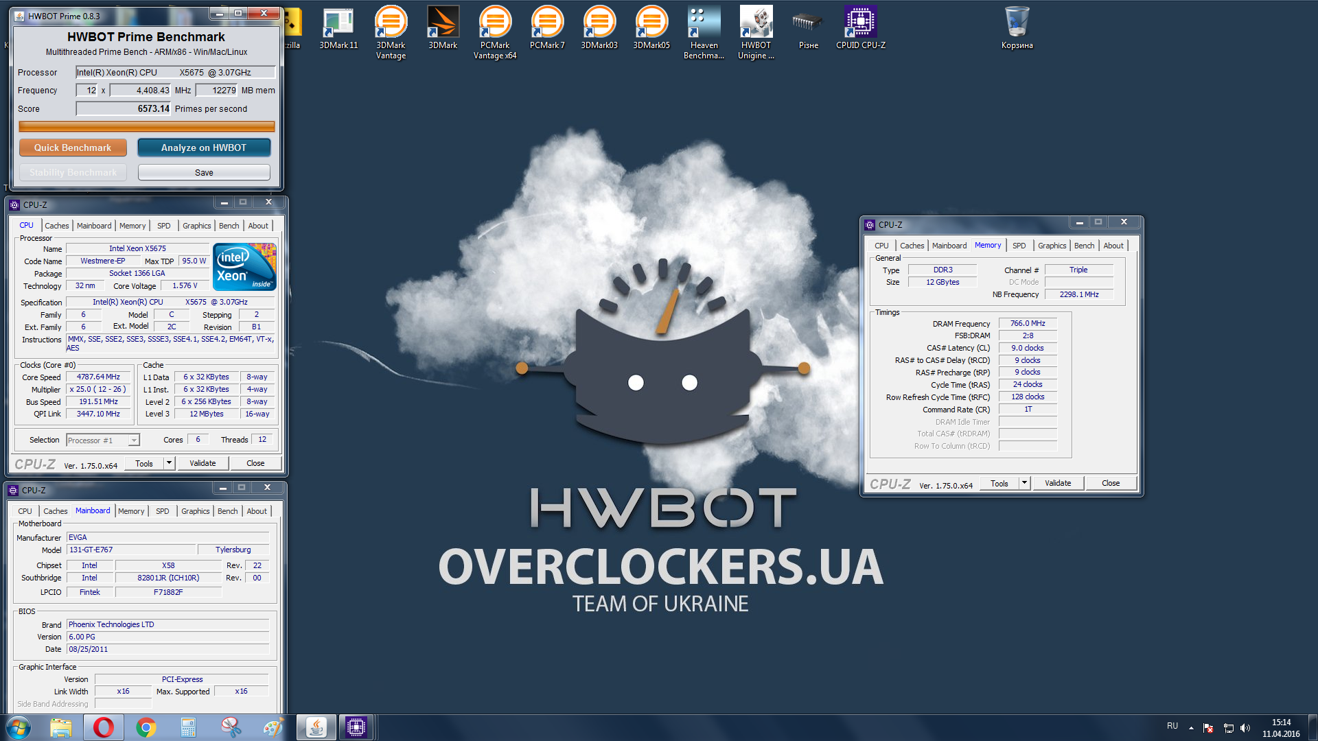Switch to Opera browser in taskbar

(104, 727)
